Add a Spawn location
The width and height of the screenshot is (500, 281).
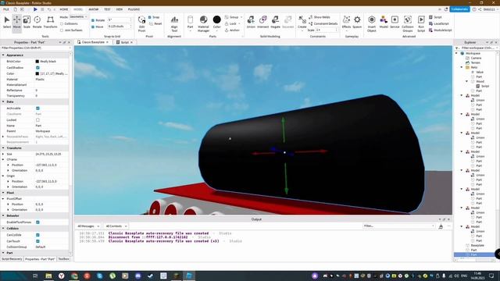point(357,23)
